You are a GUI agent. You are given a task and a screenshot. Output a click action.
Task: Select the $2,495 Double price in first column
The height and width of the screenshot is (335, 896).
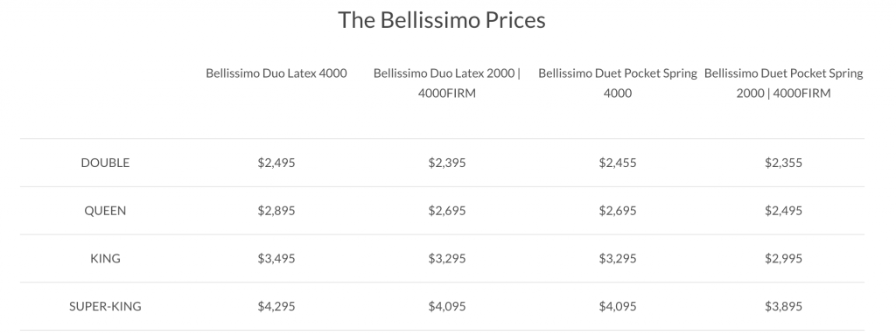click(276, 163)
